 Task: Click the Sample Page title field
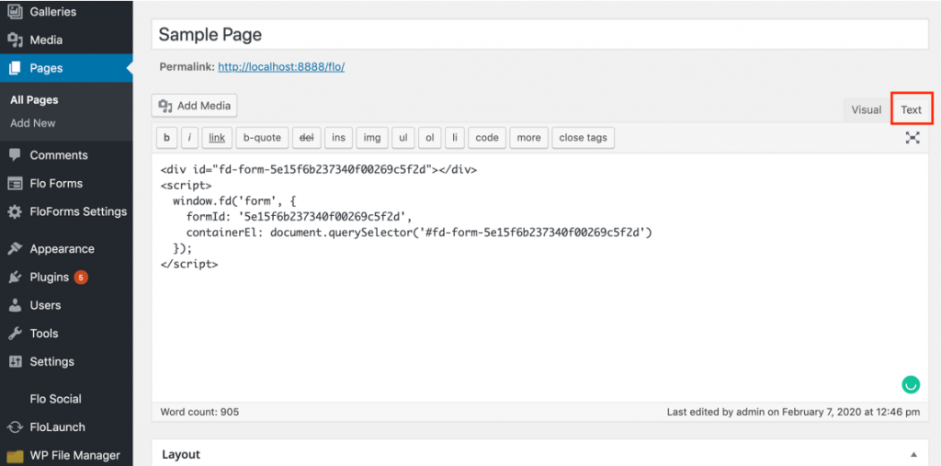pyautogui.click(x=539, y=34)
